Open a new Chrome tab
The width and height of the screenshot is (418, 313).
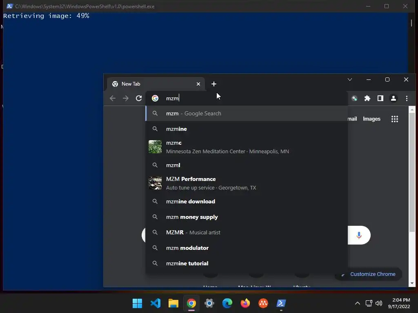pos(214,84)
